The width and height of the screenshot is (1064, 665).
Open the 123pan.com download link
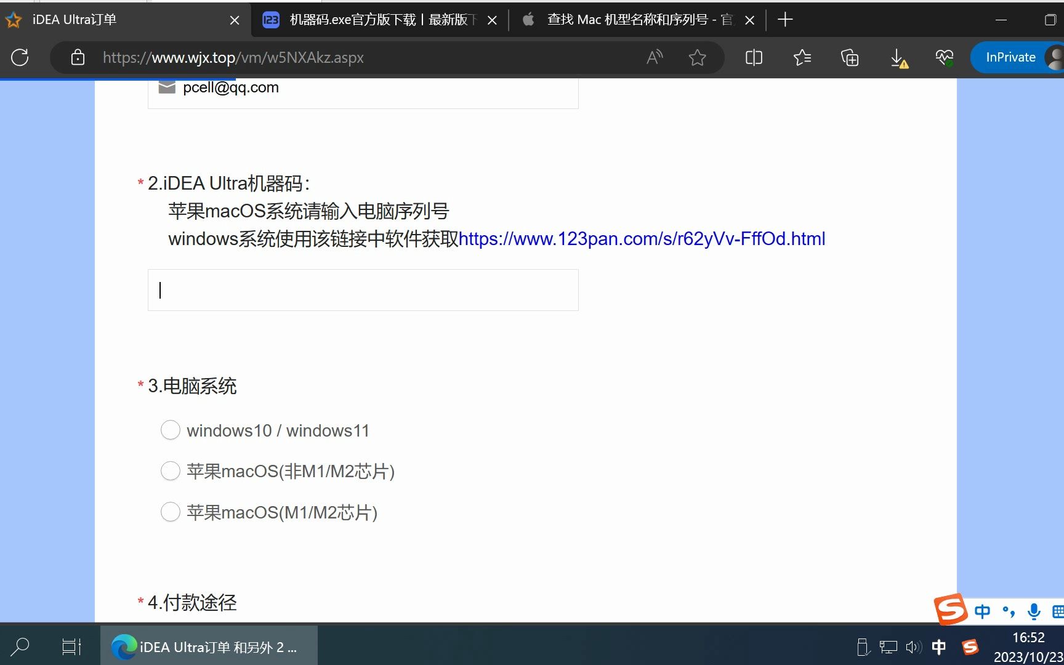pos(642,239)
